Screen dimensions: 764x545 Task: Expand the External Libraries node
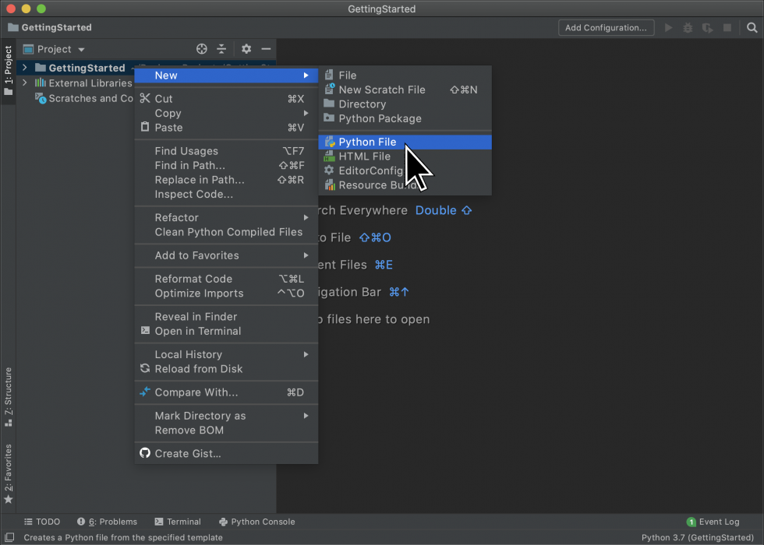click(24, 83)
